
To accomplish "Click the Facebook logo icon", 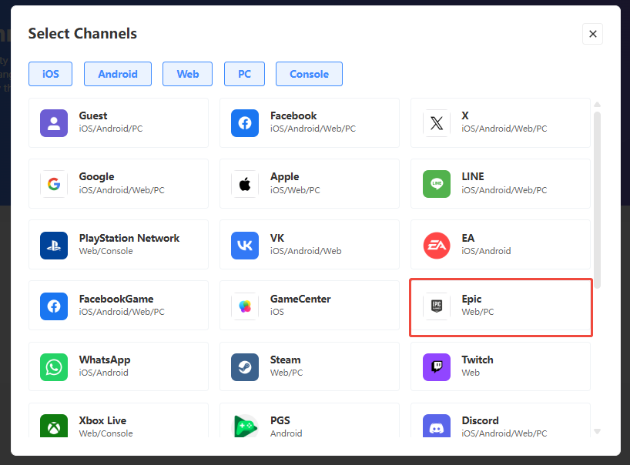I will (x=245, y=122).
